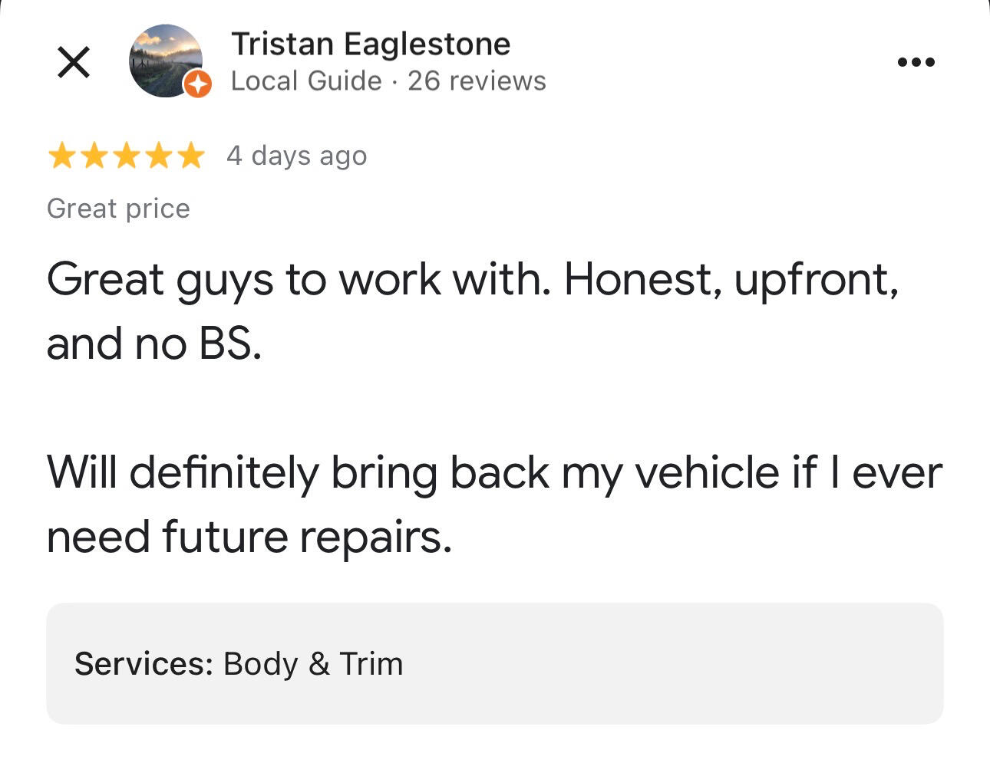The width and height of the screenshot is (990, 766).
Task: Select the 'Great price' tag
Action: point(118,209)
